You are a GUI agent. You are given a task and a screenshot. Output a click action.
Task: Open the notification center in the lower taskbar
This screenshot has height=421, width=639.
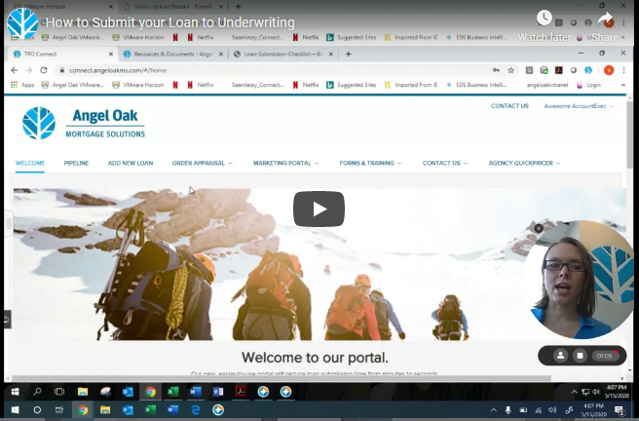620,409
